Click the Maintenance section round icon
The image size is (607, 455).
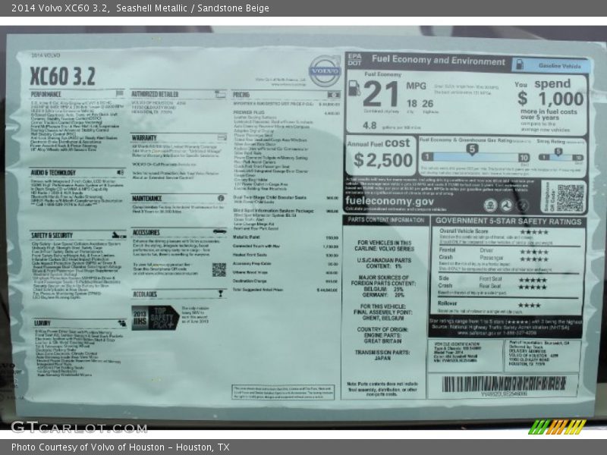[221, 198]
